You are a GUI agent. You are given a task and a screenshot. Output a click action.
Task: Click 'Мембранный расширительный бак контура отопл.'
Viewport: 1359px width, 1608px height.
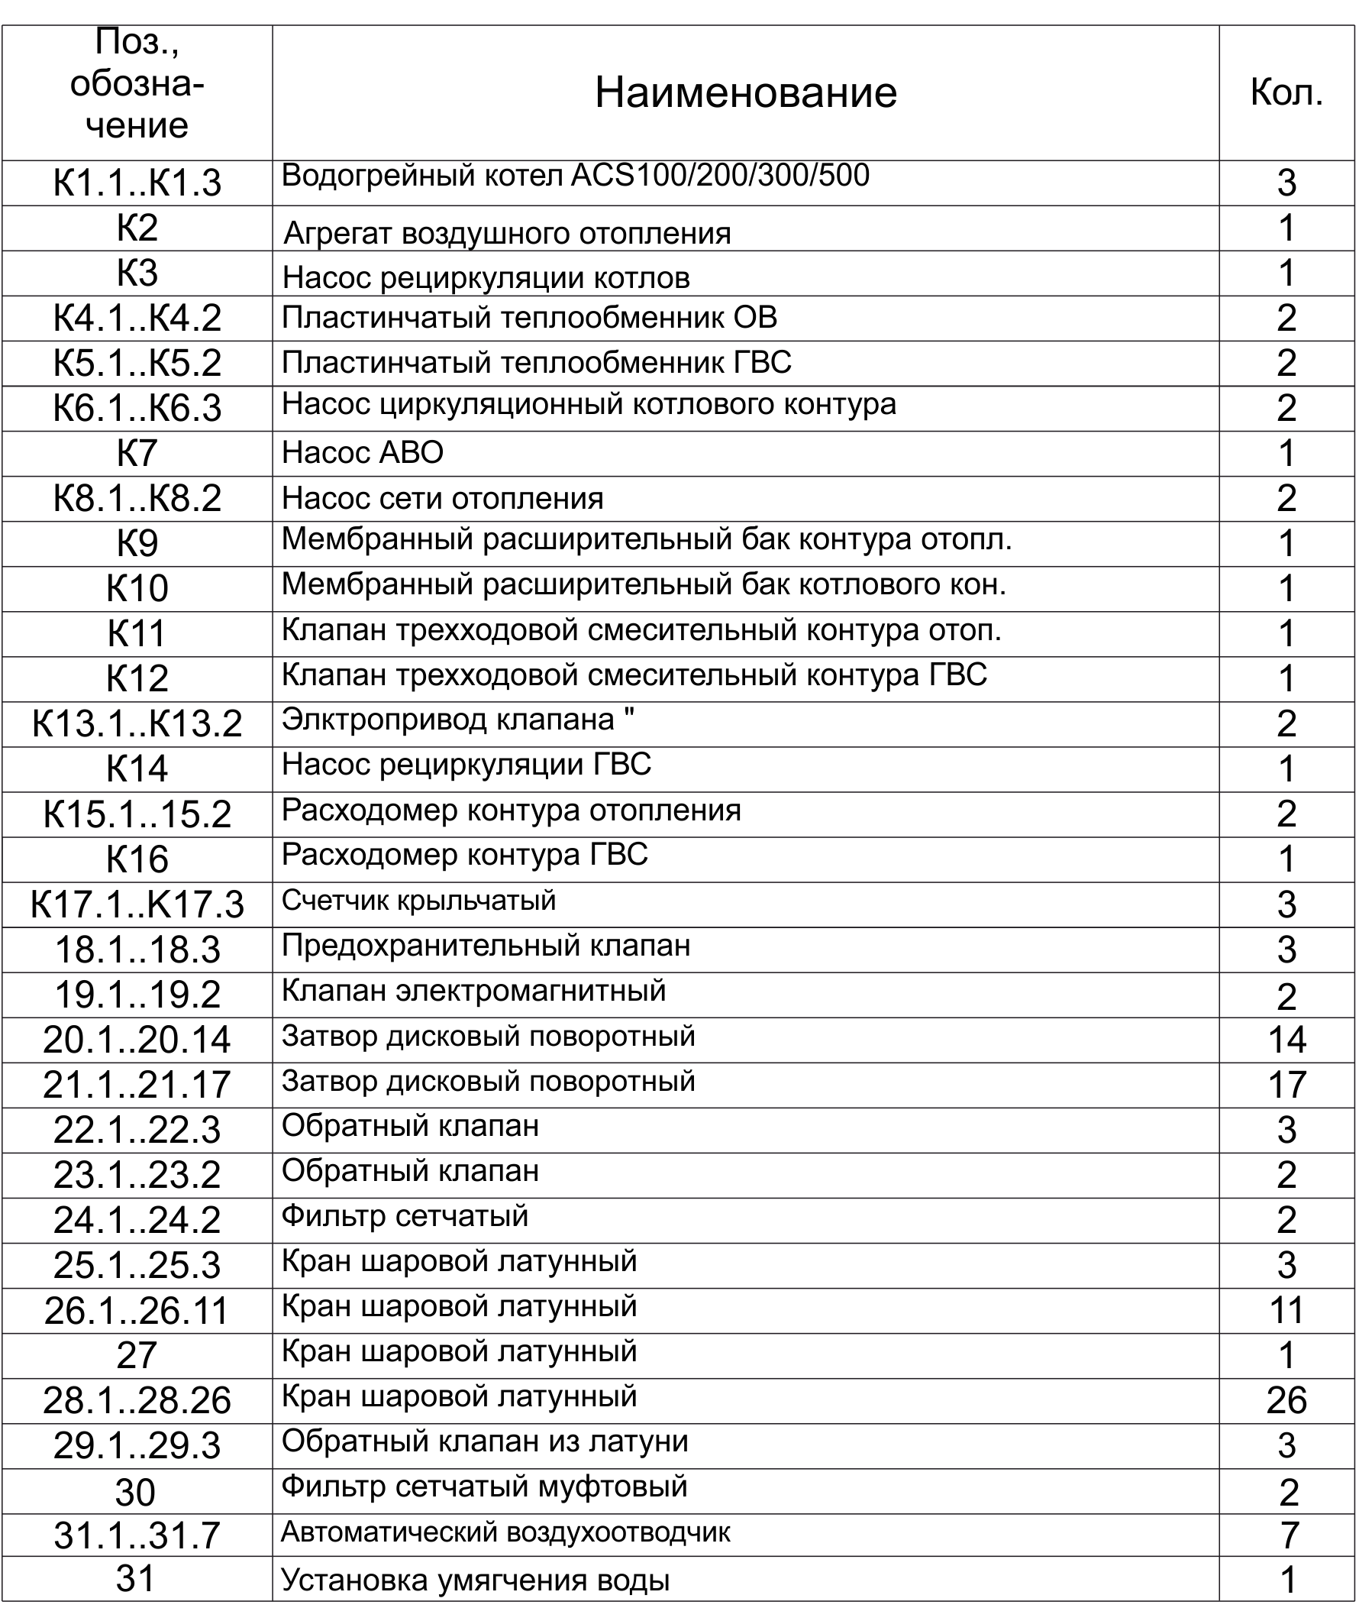coord(647,539)
